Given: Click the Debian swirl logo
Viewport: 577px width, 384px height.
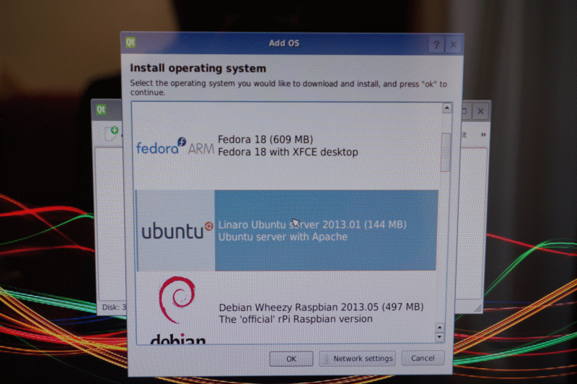Looking at the screenshot, I should 177,300.
